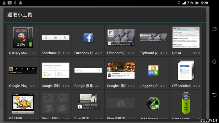Tap the play button in Google Play widget
The height and width of the screenshot is (123, 219).
pyautogui.click(x=28, y=69)
